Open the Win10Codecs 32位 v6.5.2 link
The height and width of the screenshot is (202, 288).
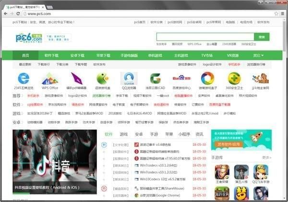(163, 179)
